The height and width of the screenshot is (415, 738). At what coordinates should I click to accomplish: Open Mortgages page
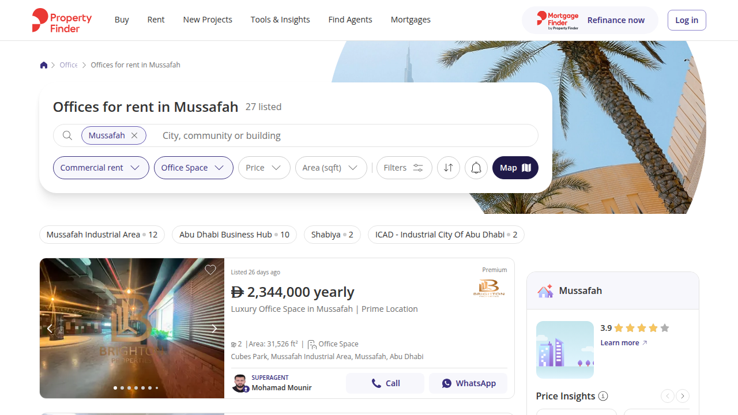pyautogui.click(x=411, y=20)
